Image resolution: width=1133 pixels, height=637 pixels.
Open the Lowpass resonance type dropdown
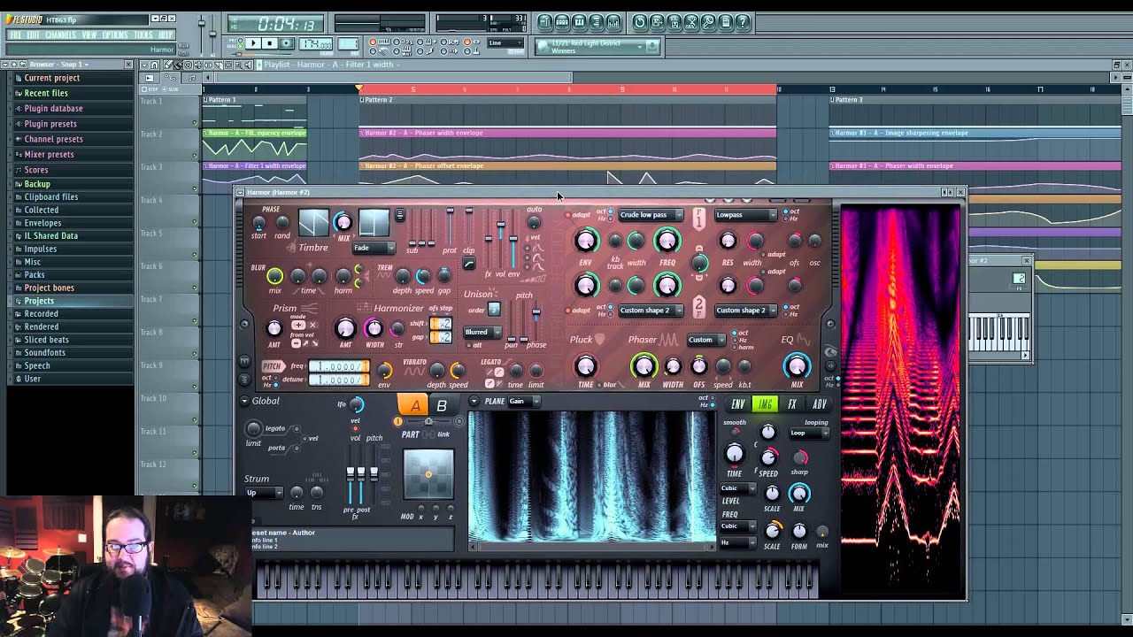tap(745, 215)
